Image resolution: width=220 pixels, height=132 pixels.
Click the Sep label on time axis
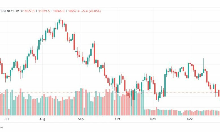click(81, 119)
